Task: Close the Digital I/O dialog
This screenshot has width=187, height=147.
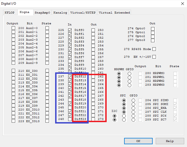Action: coord(182,4)
